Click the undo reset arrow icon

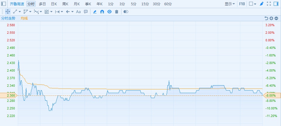point(266,18)
